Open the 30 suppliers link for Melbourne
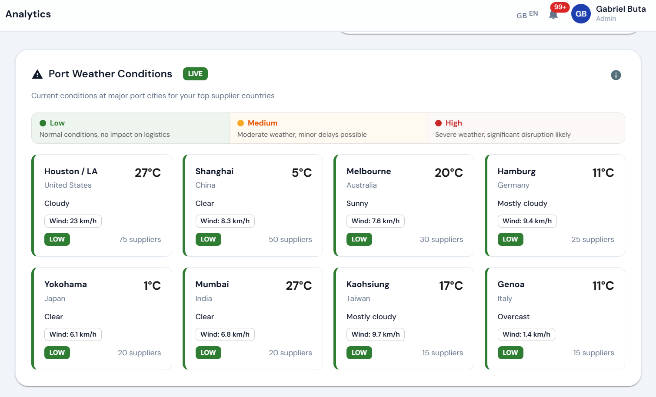This screenshot has width=656, height=397. click(x=441, y=239)
